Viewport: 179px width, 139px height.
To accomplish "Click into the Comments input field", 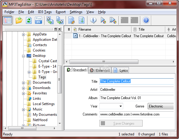I will (137, 114).
